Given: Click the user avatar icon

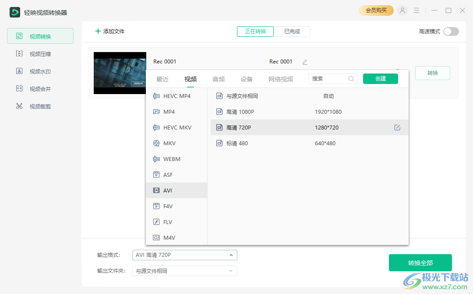Looking at the screenshot, I should point(402,10).
